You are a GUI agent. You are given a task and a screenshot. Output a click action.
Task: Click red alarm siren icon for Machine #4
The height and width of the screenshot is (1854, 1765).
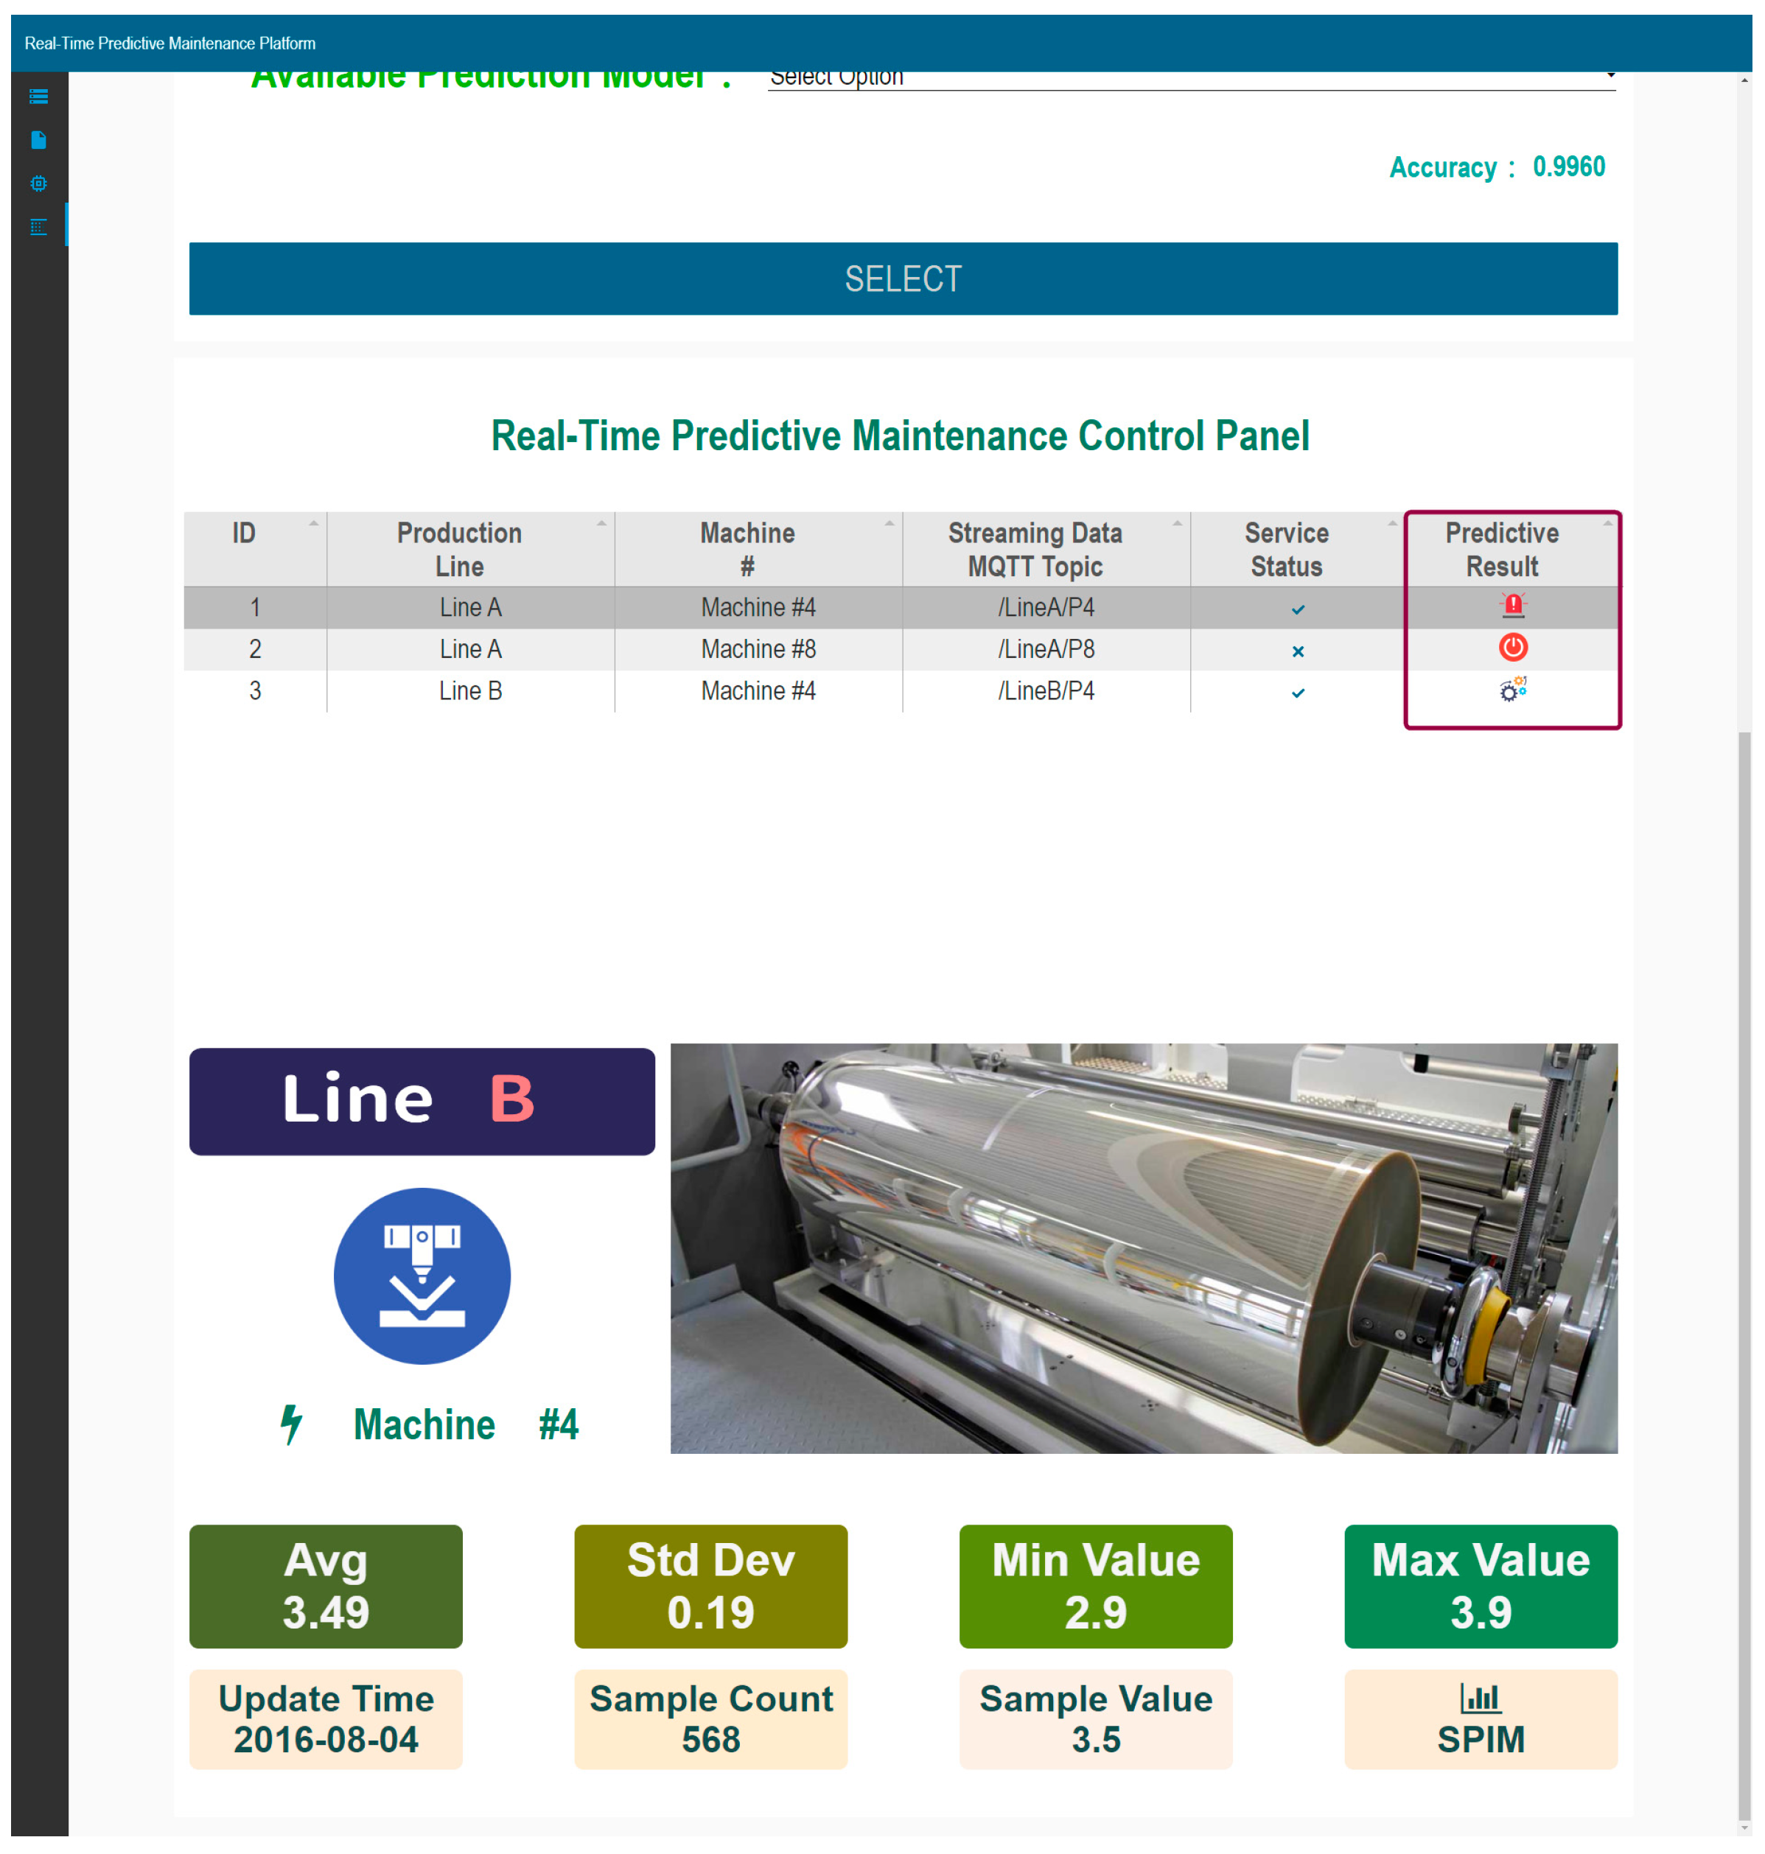(1512, 605)
